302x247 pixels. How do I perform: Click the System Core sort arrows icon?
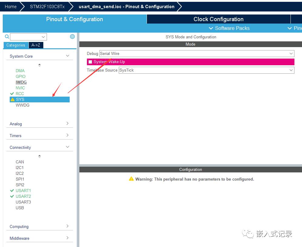pos(39,65)
